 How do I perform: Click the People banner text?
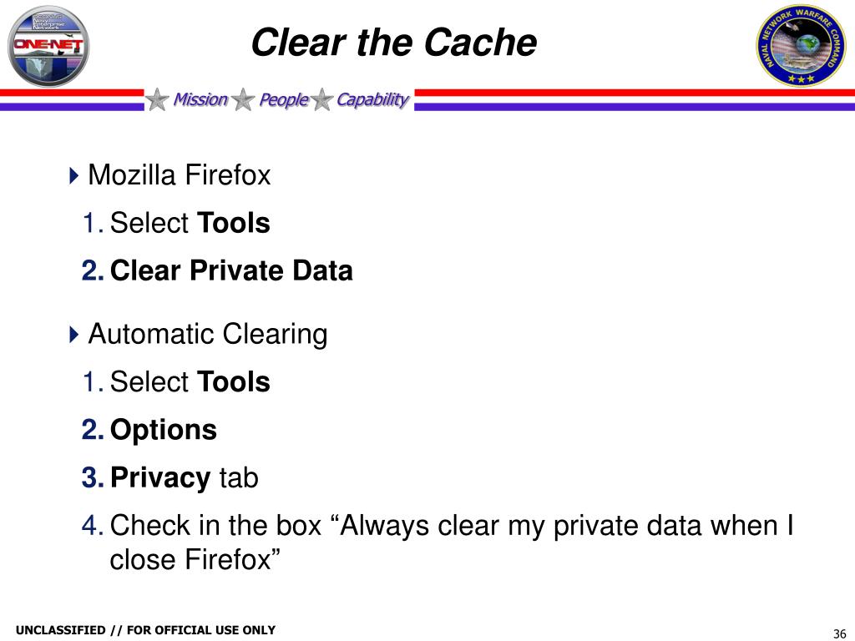[284, 100]
